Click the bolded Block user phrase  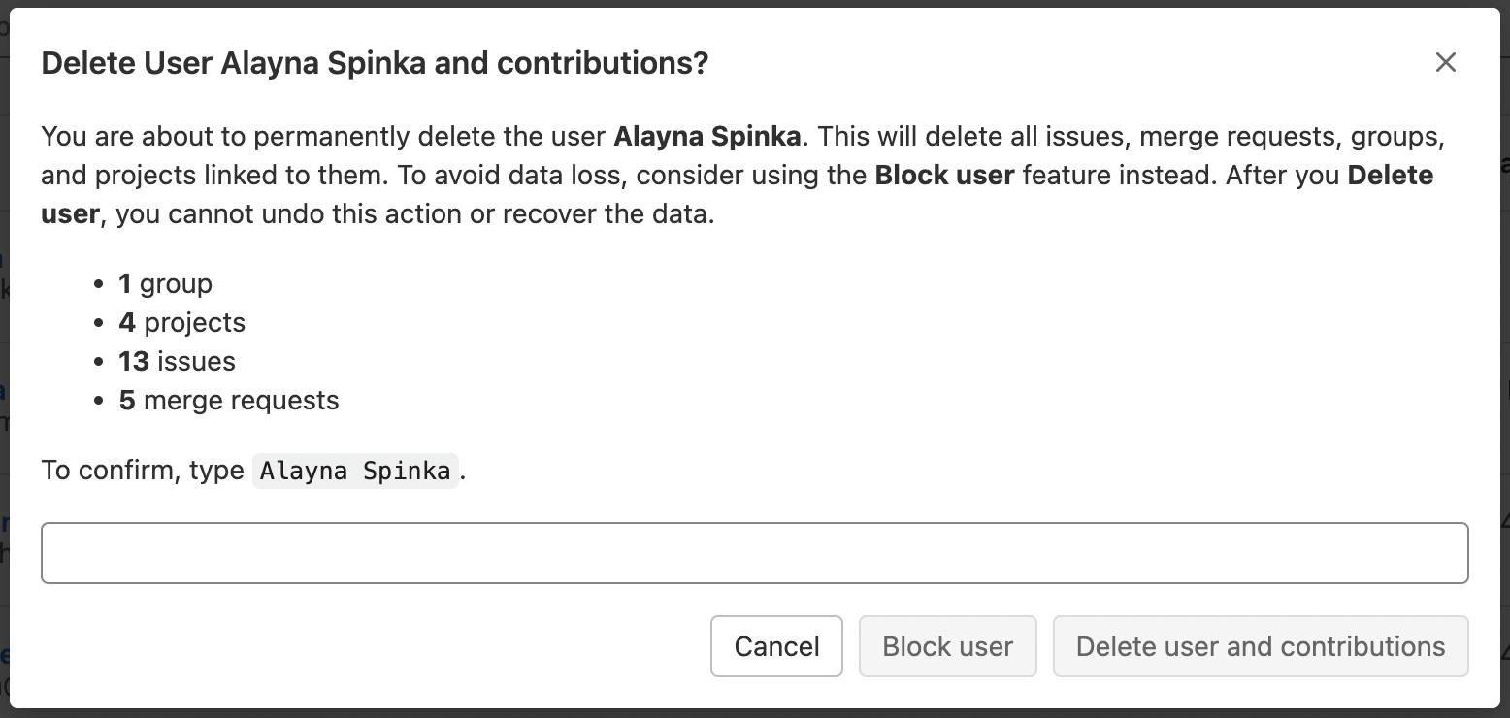(944, 175)
